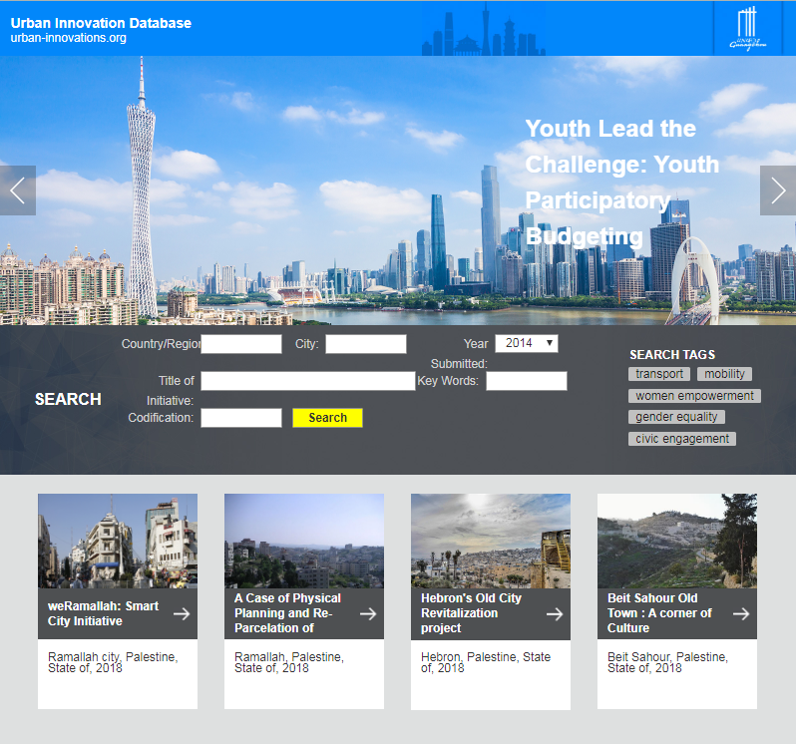Click arrow icon on Physical Planning card

pyautogui.click(x=368, y=613)
